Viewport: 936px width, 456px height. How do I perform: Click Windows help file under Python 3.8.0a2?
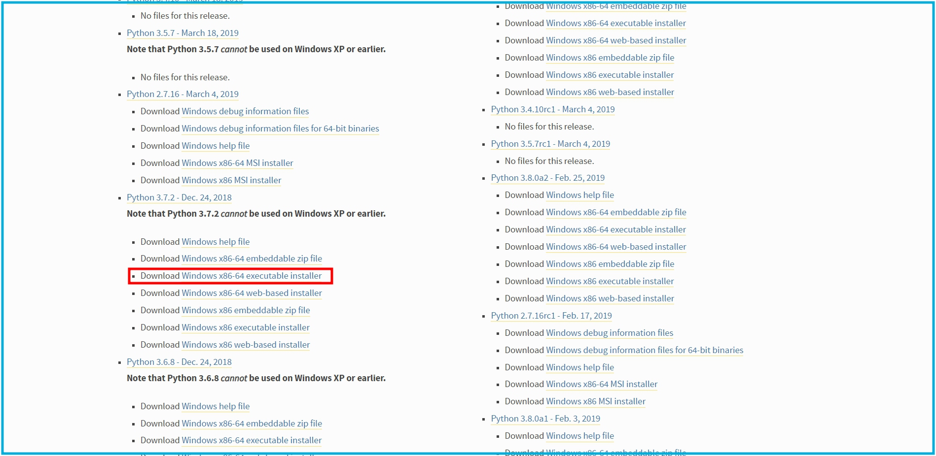click(x=580, y=195)
